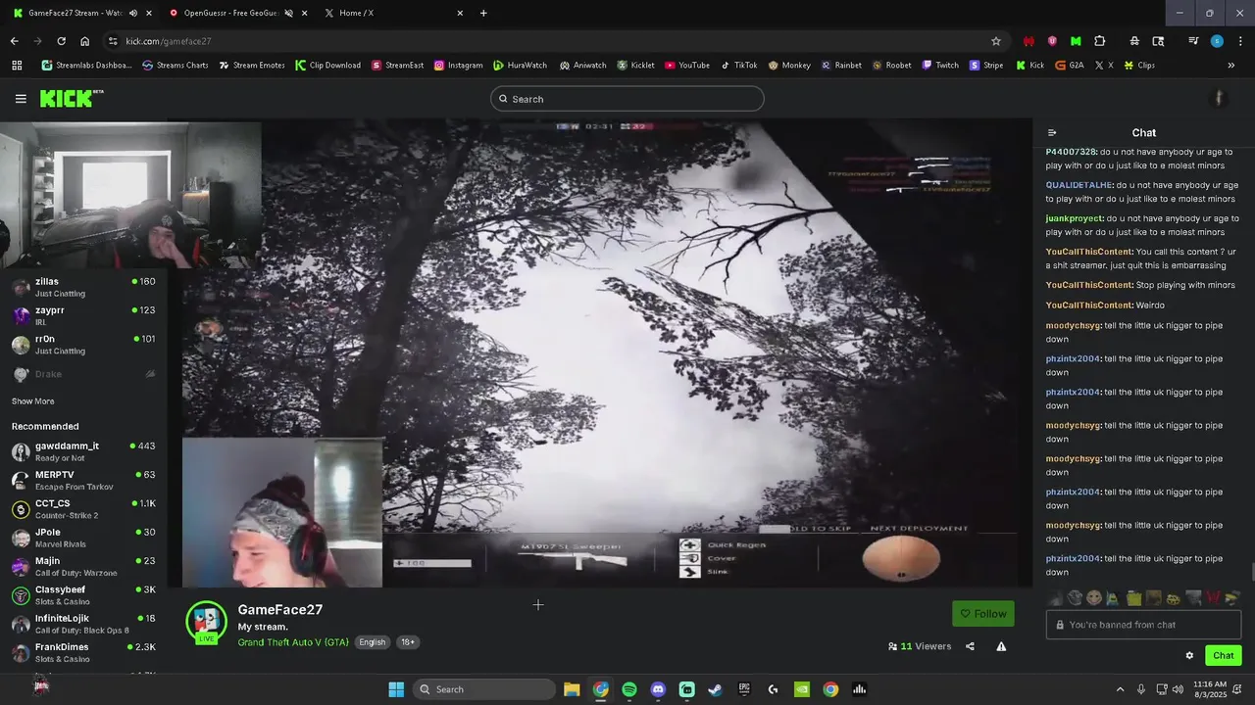The height and width of the screenshot is (705, 1255).
Task: Open the Streamlabs Dashboard bookmark
Action: (86, 65)
